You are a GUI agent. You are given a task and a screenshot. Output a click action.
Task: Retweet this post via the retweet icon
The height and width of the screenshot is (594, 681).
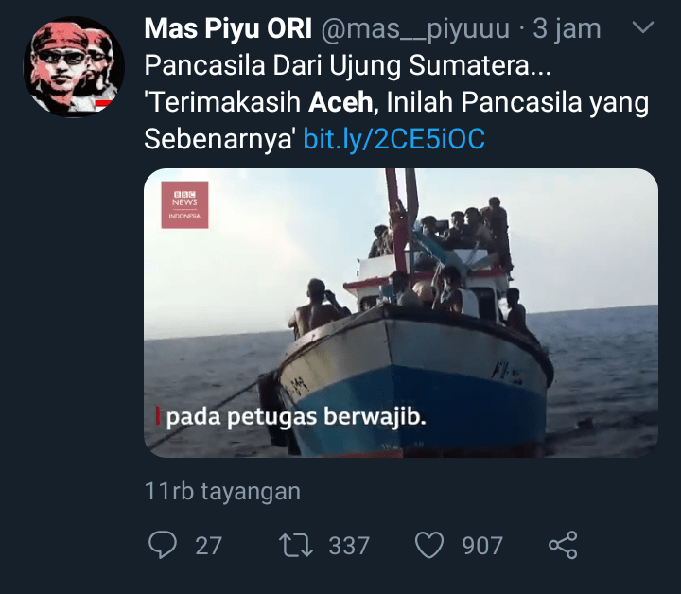click(296, 545)
